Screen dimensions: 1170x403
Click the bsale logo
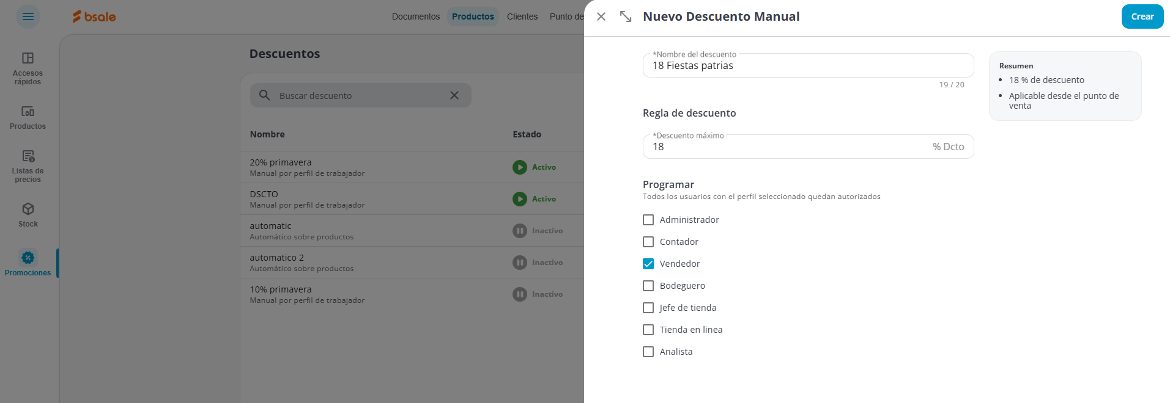[94, 16]
